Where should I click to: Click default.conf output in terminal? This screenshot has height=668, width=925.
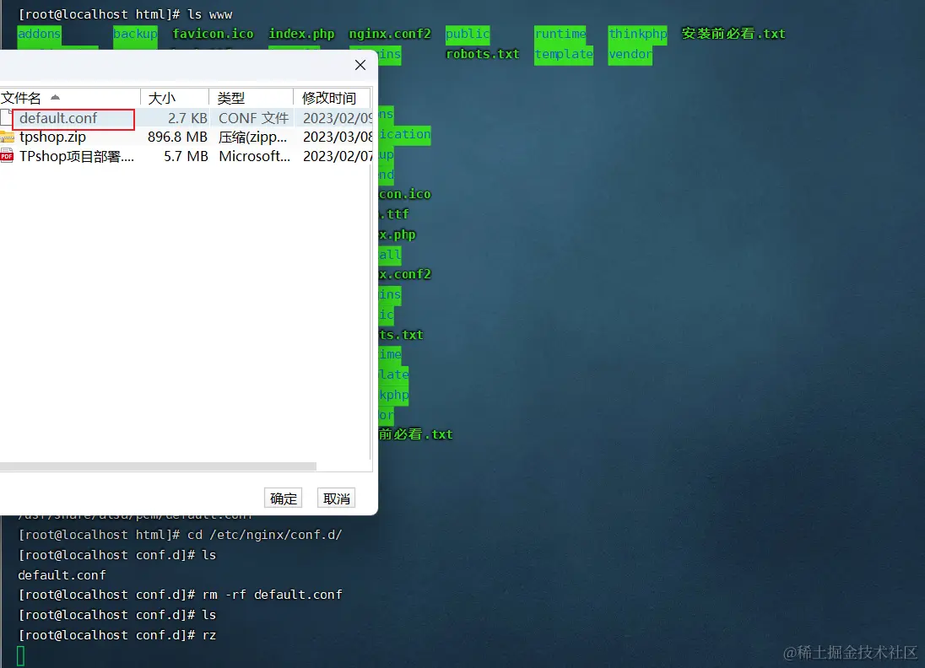point(62,575)
